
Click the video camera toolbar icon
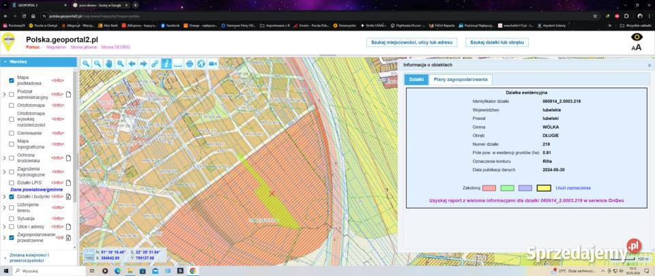tap(213, 63)
